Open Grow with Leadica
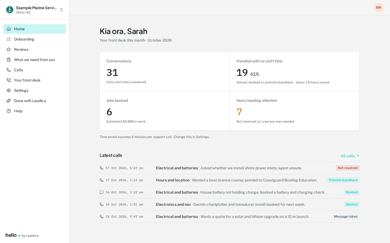The width and height of the screenshot is (390, 243). coord(34,101)
